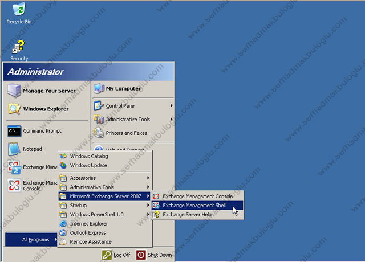This screenshot has height=262, width=365.
Task: Click the Windows PowerShell 1.0 label
Action: tap(96, 215)
